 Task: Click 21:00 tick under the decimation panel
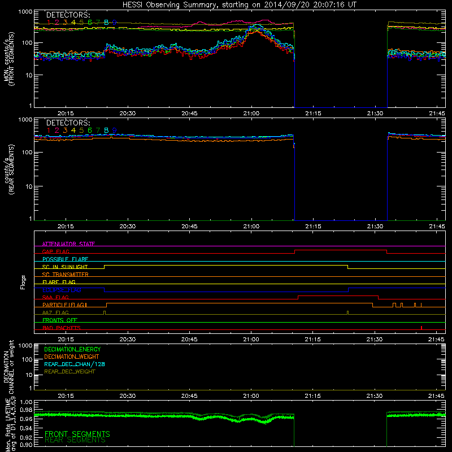[x=251, y=396]
